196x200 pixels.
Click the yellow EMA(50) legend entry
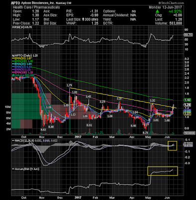pyautogui.click(x=21, y=58)
